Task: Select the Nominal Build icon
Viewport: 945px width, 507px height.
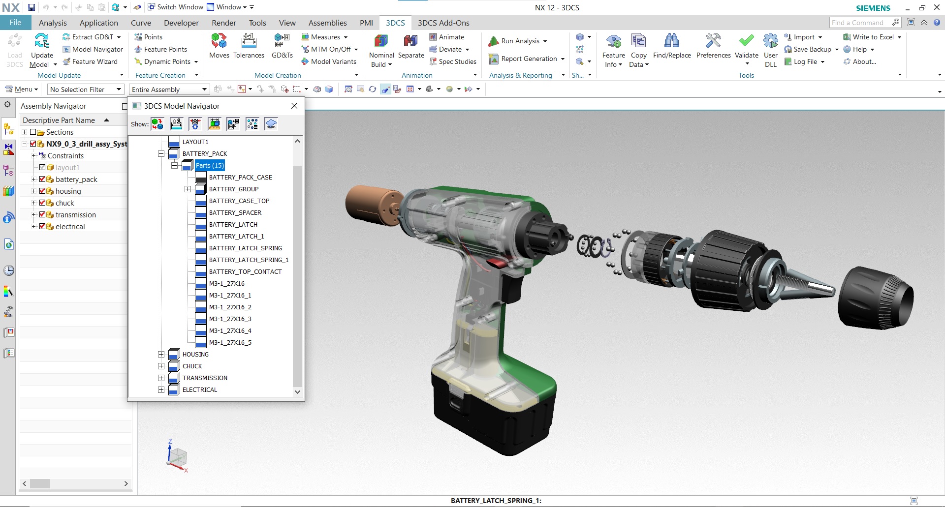Action: click(381, 47)
